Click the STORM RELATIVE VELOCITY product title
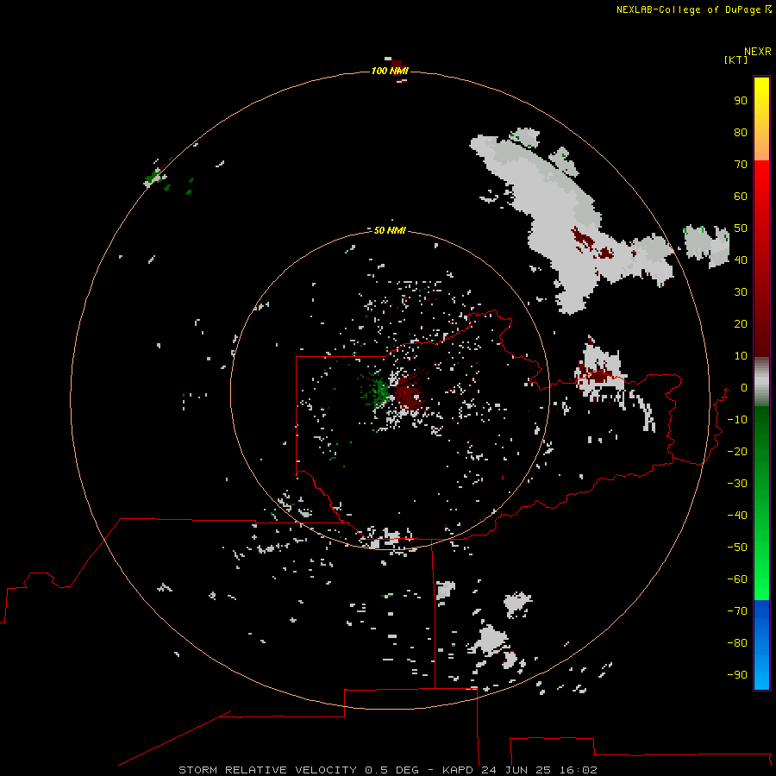This screenshot has height=776, width=776. [267, 770]
